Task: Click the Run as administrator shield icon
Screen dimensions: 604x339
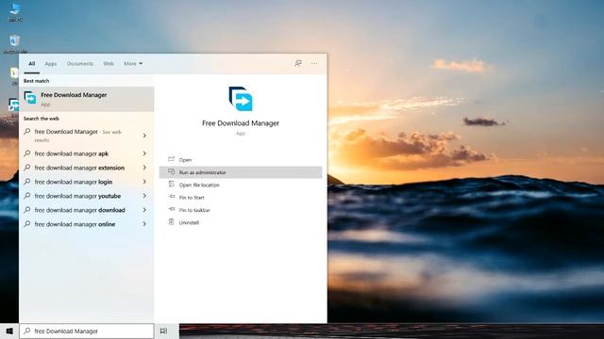Action: pyautogui.click(x=172, y=171)
